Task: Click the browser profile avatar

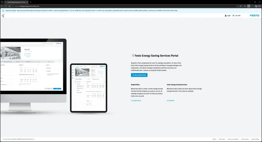Action: point(249,6)
